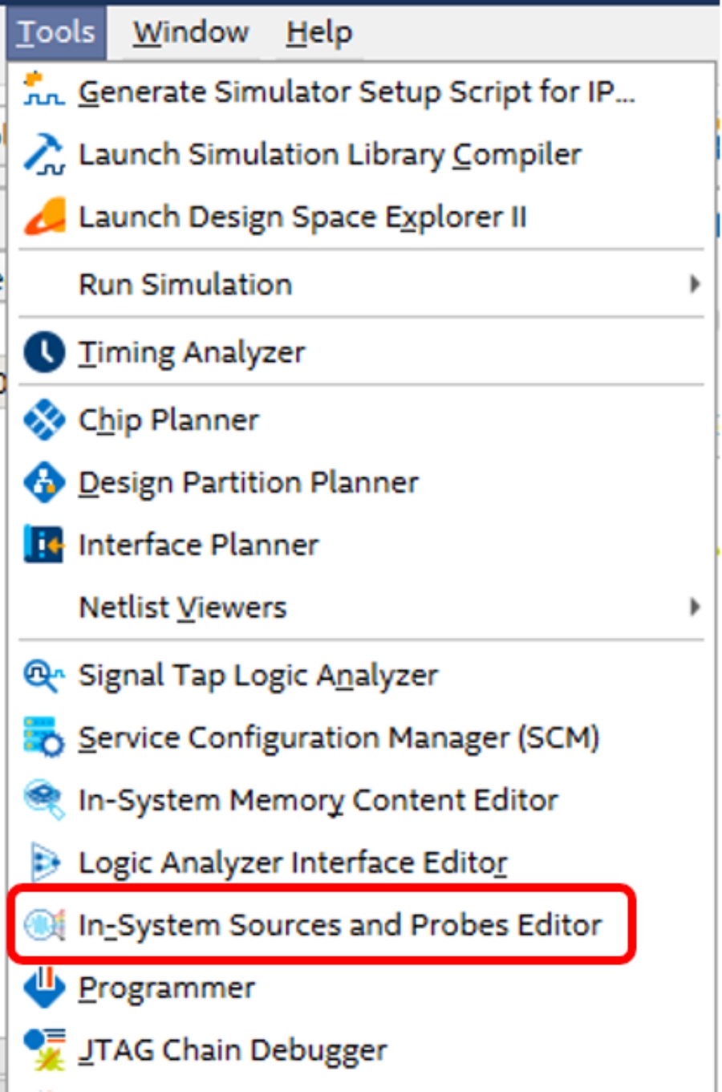Screen dimensions: 722x1092
Task: Click the Programmer icon
Action: 43,988
